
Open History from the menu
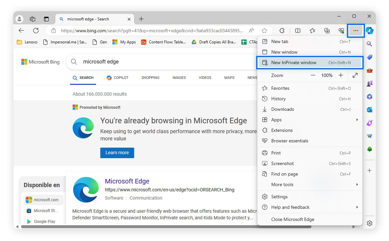[310, 99]
